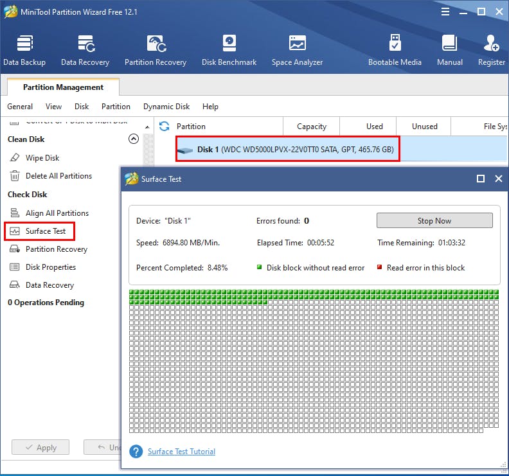
Task: Open the Manual
Action: (x=450, y=50)
